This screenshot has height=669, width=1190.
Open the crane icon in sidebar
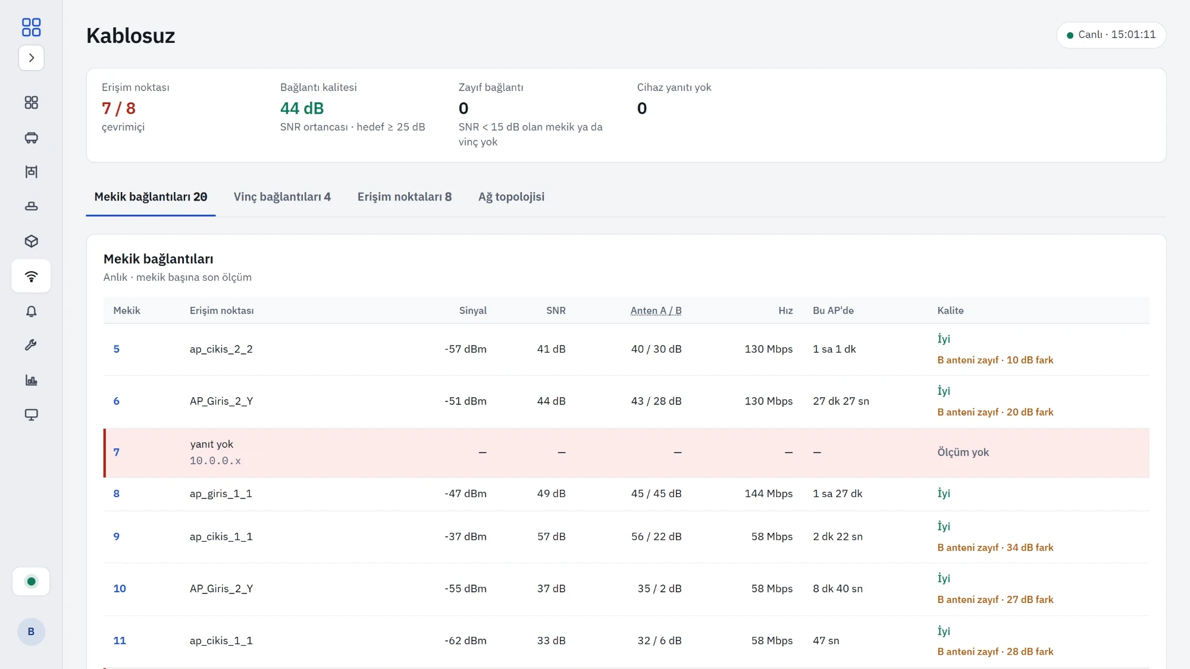click(32, 172)
